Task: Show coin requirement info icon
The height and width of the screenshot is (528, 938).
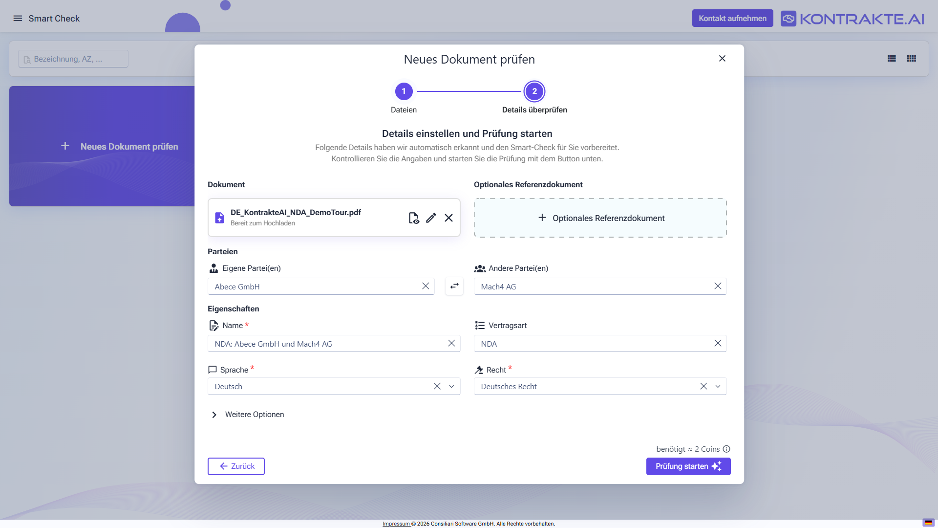Action: click(726, 449)
